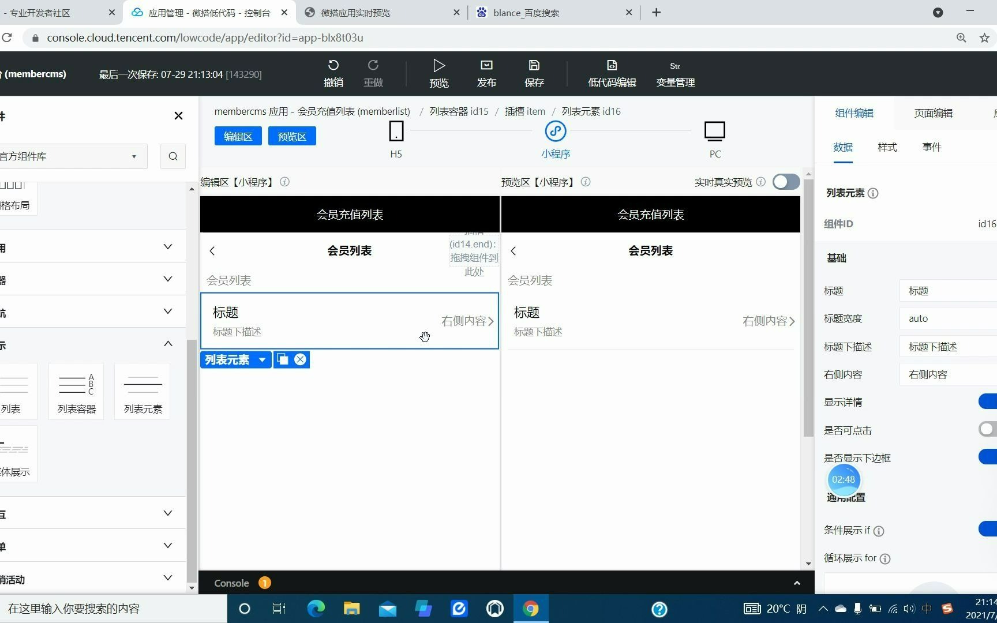Image resolution: width=997 pixels, height=623 pixels.
Task: Open the 列表元素 label dropdown arrow
Action: coord(262,359)
